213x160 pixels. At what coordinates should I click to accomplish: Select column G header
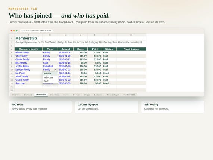point(131,35)
